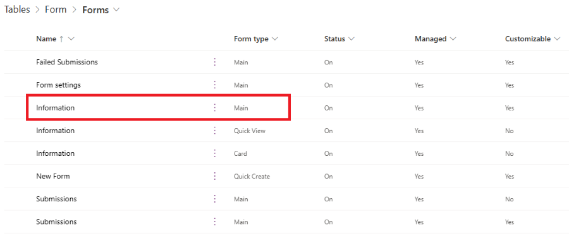
Task: Go to Tables in the breadcrumb
Action: coord(17,9)
